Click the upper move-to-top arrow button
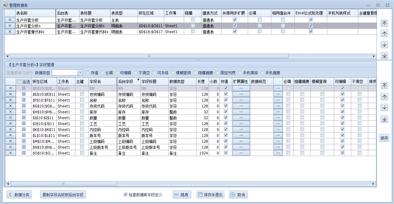The width and height of the screenshot is (394, 204). click(384, 23)
